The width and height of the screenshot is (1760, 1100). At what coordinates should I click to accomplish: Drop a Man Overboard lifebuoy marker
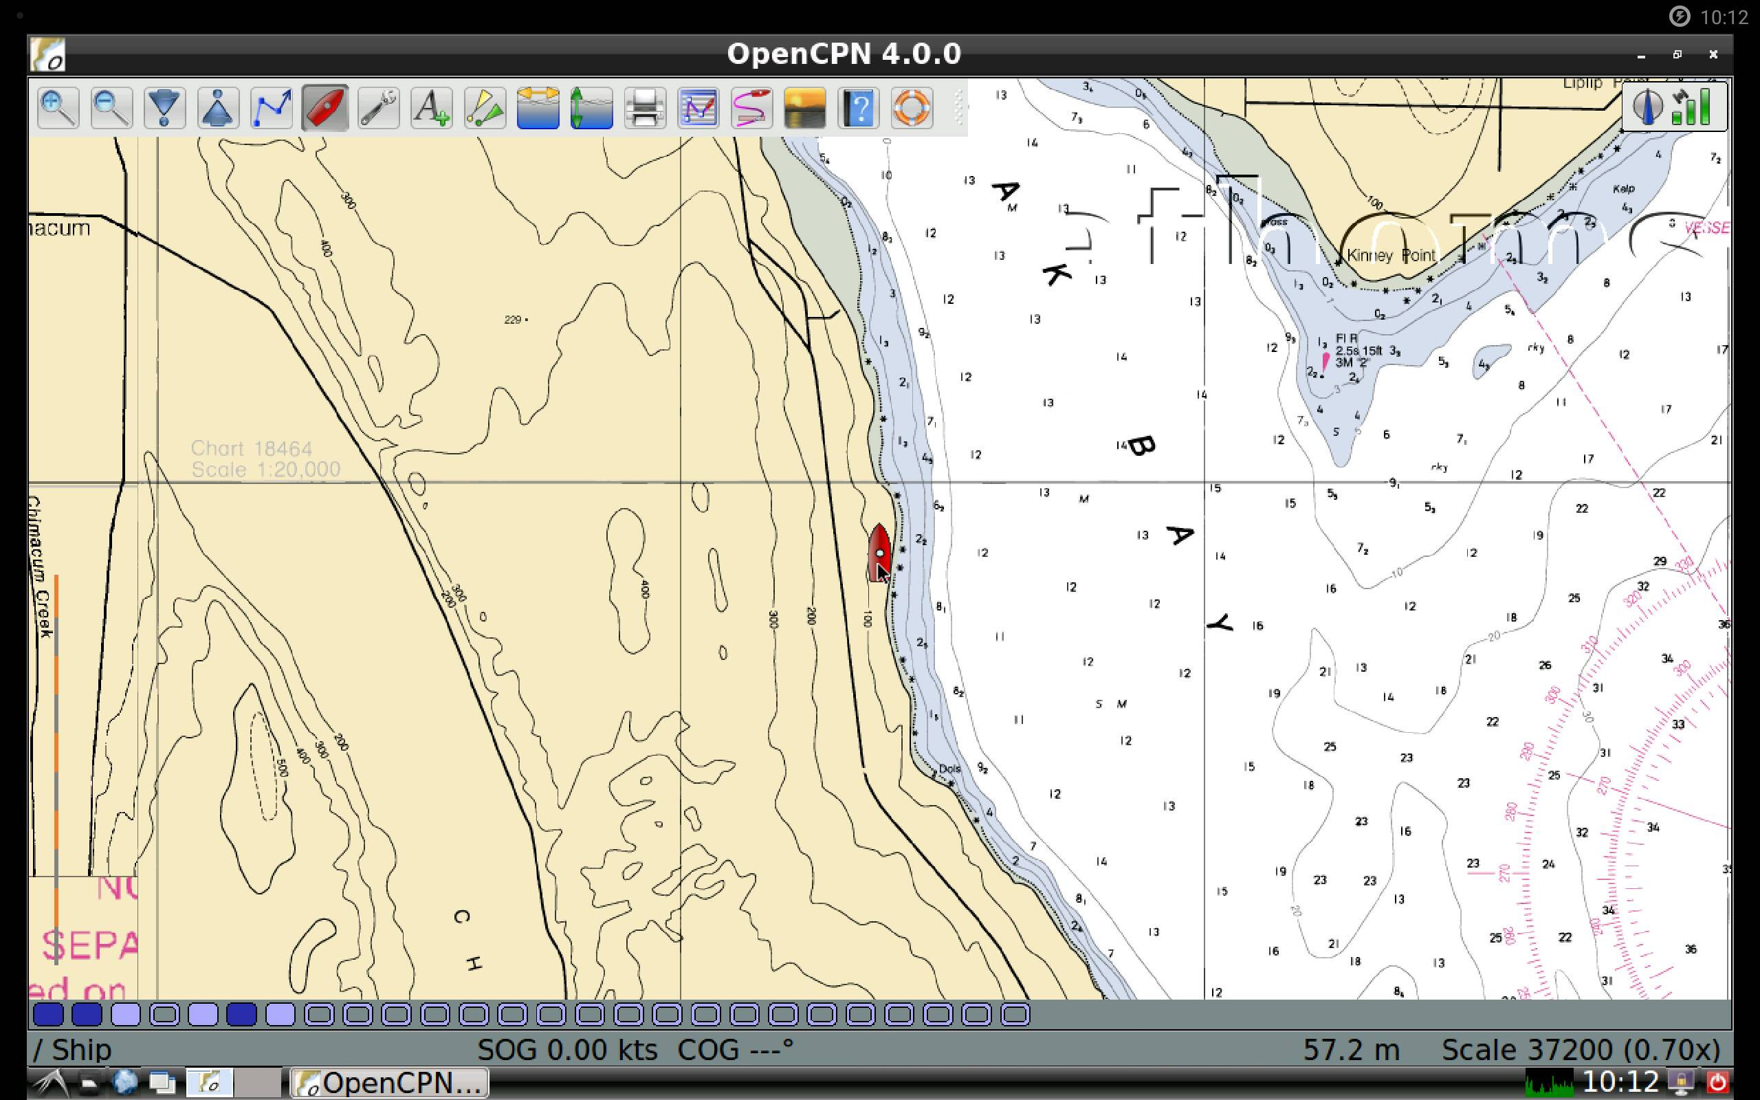(912, 109)
